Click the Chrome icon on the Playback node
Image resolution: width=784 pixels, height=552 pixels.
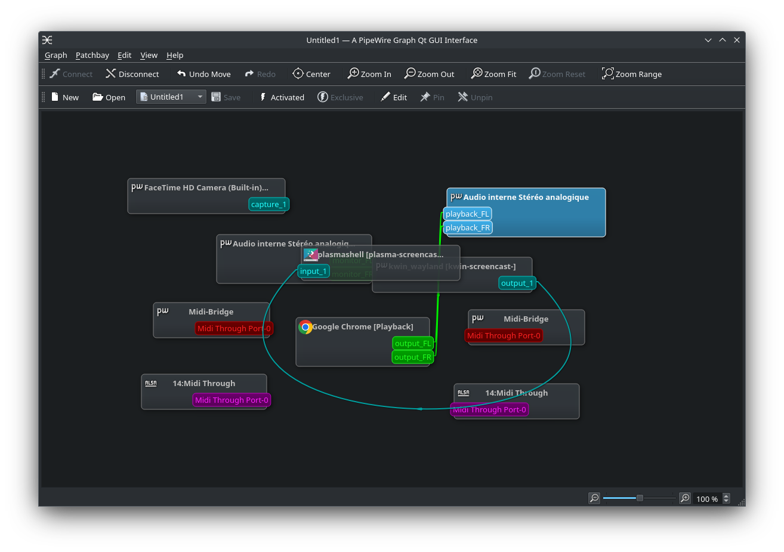pyautogui.click(x=305, y=326)
